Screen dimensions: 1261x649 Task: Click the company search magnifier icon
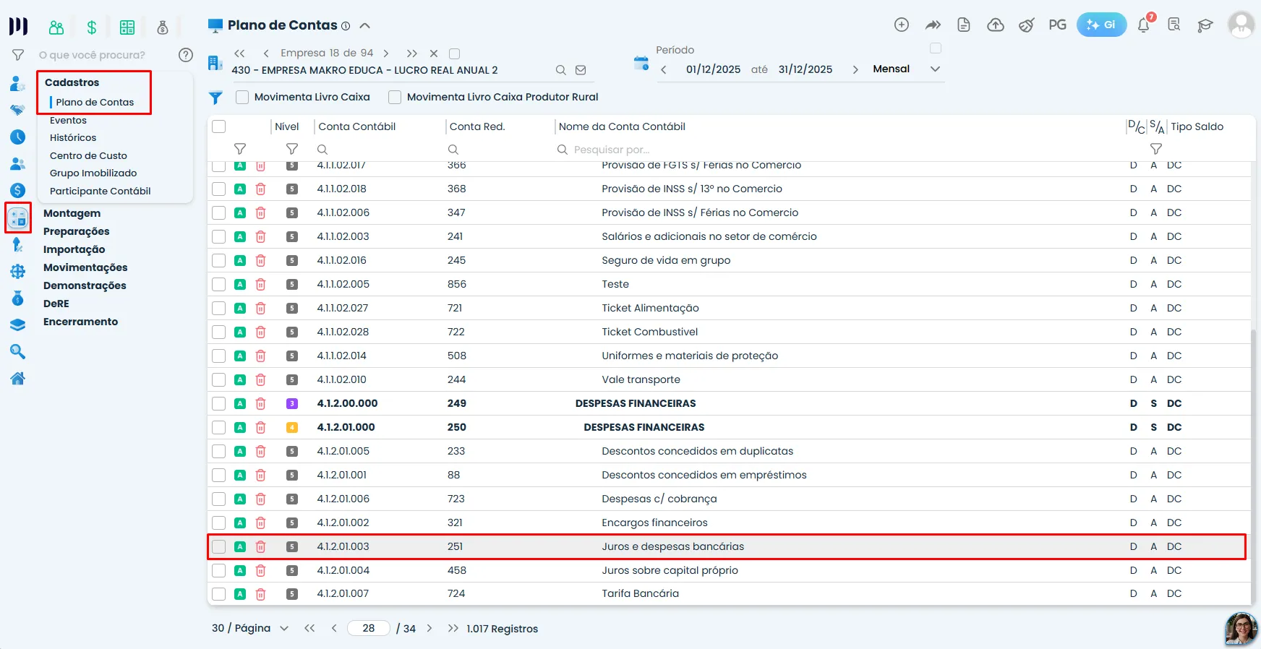point(560,70)
